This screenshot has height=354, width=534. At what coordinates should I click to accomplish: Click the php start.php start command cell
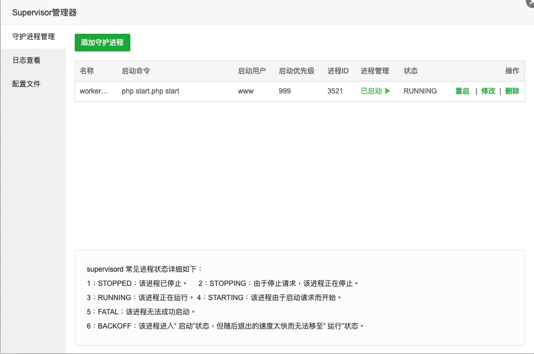click(150, 91)
